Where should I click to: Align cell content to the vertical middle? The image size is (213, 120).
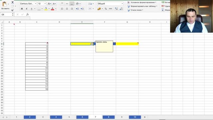(x=67, y=4)
